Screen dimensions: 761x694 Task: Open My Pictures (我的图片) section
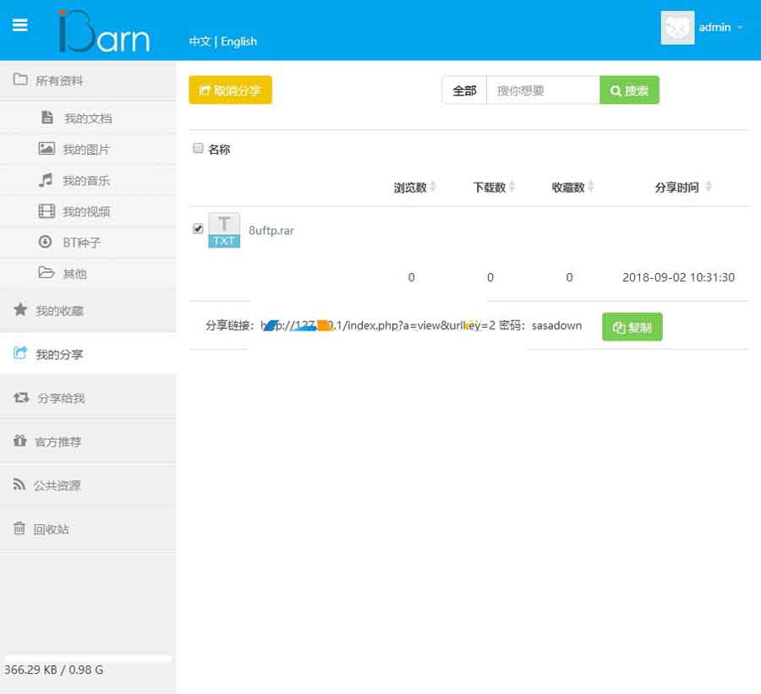tap(85, 150)
